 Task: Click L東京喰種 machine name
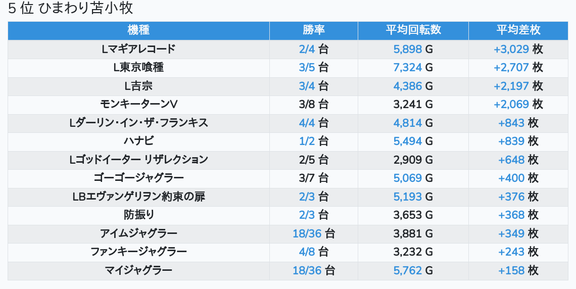pos(138,68)
